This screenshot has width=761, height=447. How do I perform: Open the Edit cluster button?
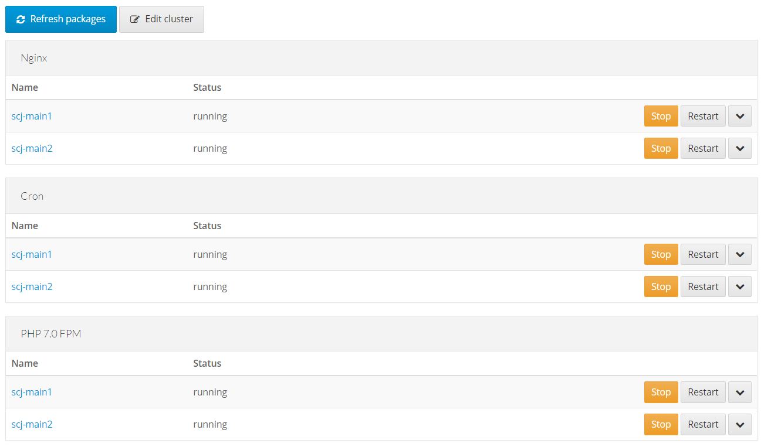point(161,19)
